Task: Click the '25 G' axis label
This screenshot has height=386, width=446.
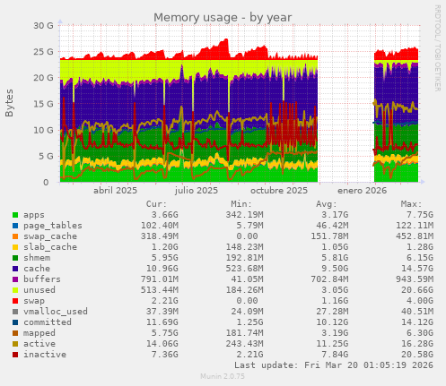Action: click(43, 52)
